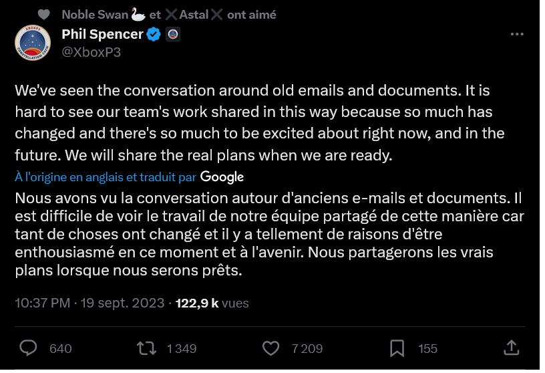Open the @XboxP3 handle link
Viewport: 545px width, 373px height.
91,52
